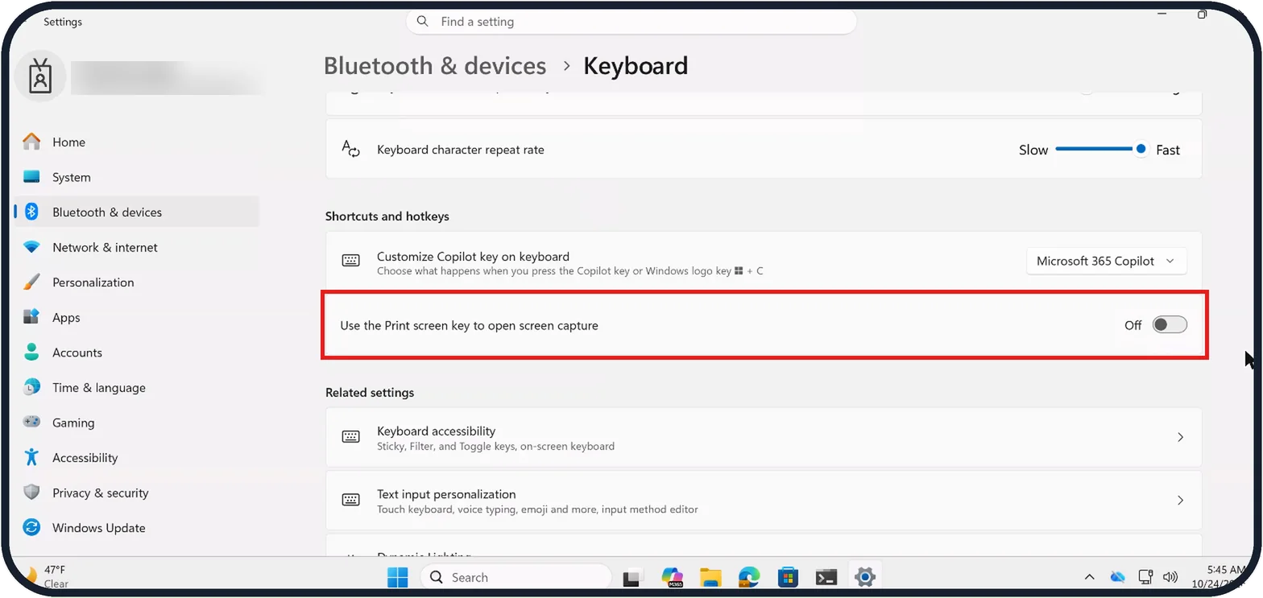Click the Accounts person icon
Image resolution: width=1263 pixels, height=598 pixels.
click(31, 353)
